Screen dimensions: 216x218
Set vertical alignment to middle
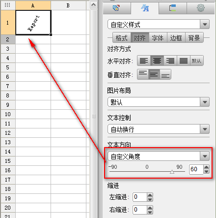[154, 74]
